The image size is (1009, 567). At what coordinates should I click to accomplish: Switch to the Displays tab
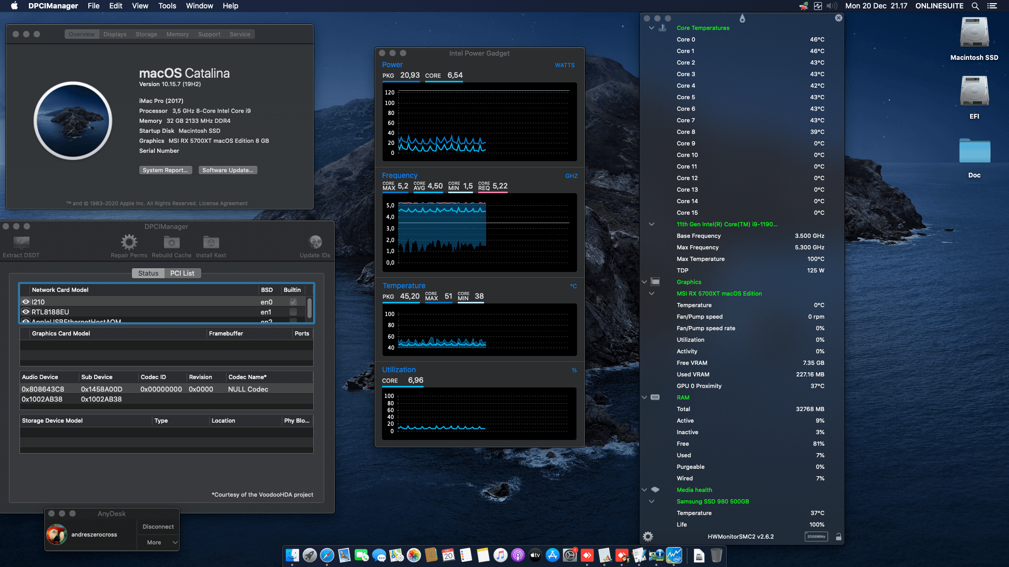click(x=115, y=34)
